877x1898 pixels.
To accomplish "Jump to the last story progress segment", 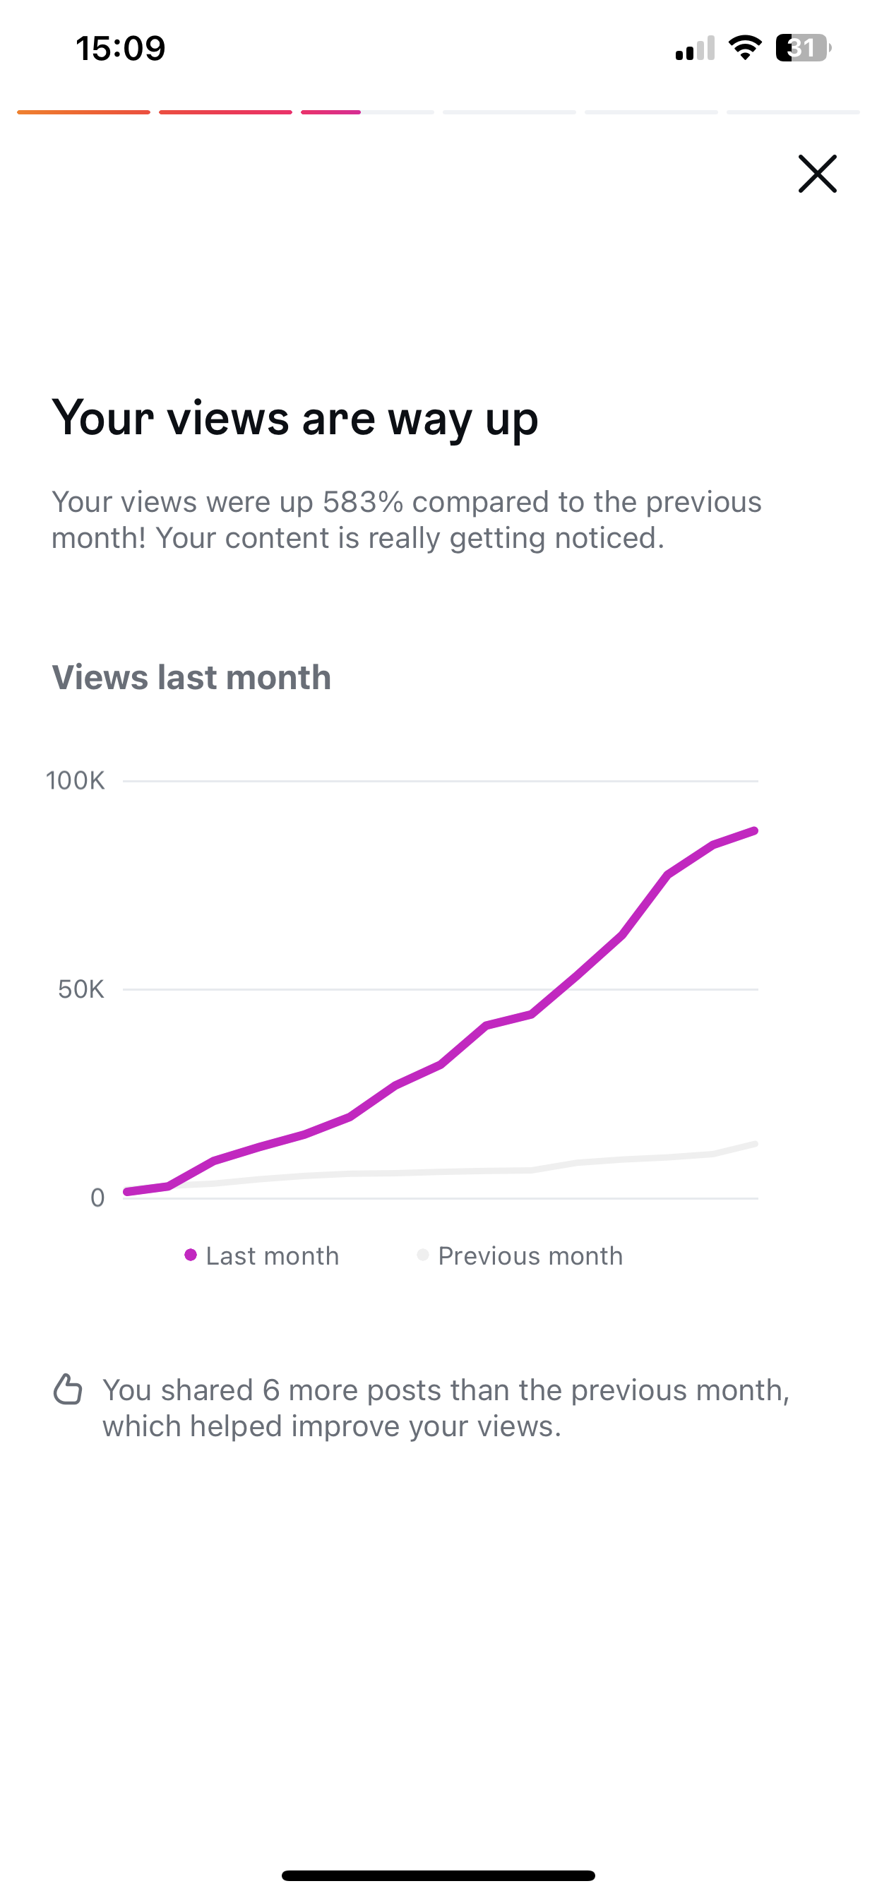I will [x=793, y=112].
